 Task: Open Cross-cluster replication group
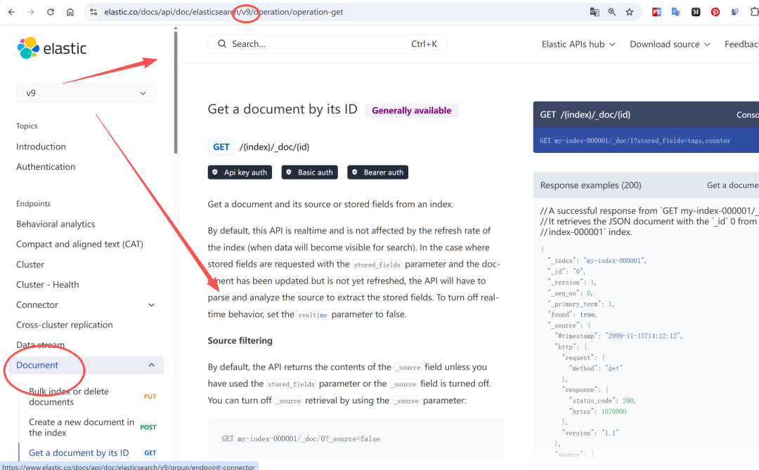pyautogui.click(x=65, y=325)
